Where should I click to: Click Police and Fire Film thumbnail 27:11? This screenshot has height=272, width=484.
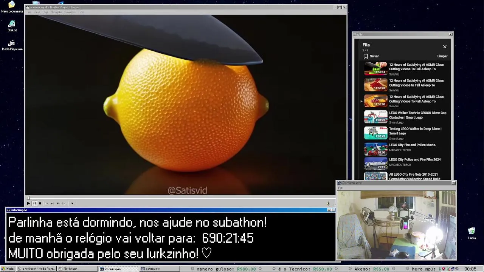pos(375,164)
